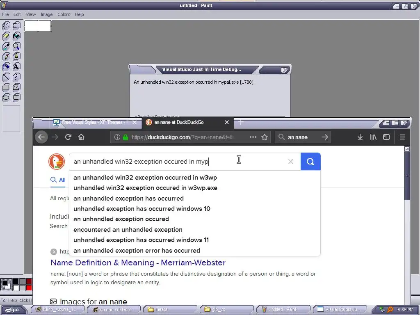Open Name Definition & Meaning Merriam-Webster link
Screen dimensions: 420x315
point(138,263)
